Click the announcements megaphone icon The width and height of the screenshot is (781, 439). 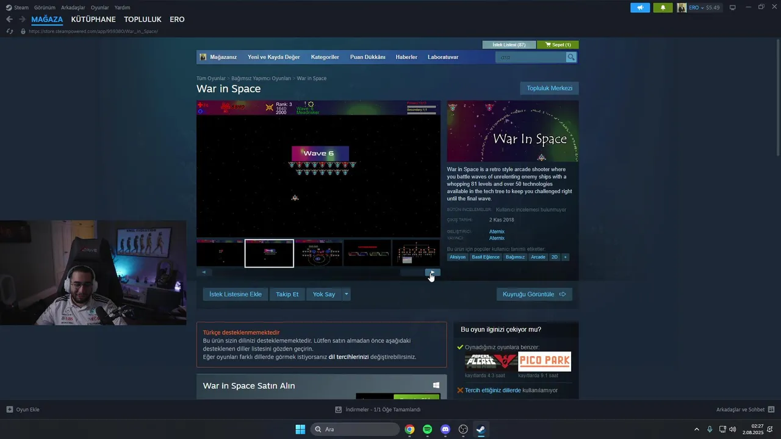tap(640, 7)
